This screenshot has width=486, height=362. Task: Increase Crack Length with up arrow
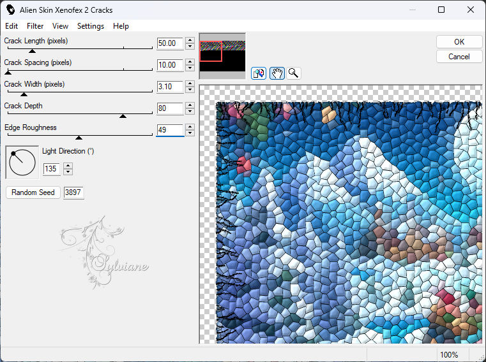[x=190, y=40]
